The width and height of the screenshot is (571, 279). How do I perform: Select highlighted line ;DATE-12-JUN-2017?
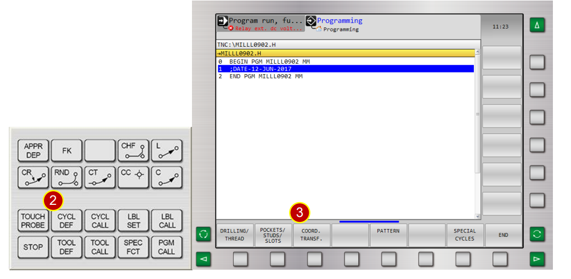point(345,69)
